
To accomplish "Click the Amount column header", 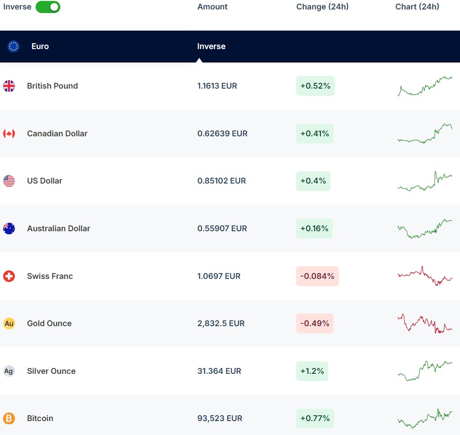I will tap(212, 7).
